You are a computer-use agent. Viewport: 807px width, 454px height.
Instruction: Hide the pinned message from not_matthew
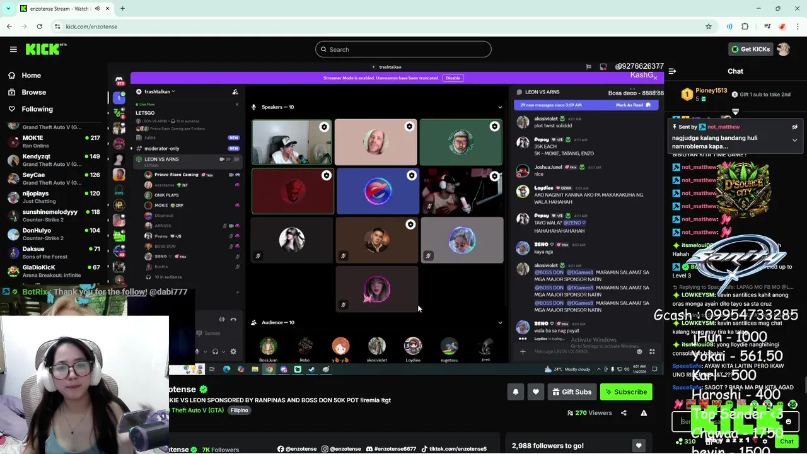pos(794,127)
